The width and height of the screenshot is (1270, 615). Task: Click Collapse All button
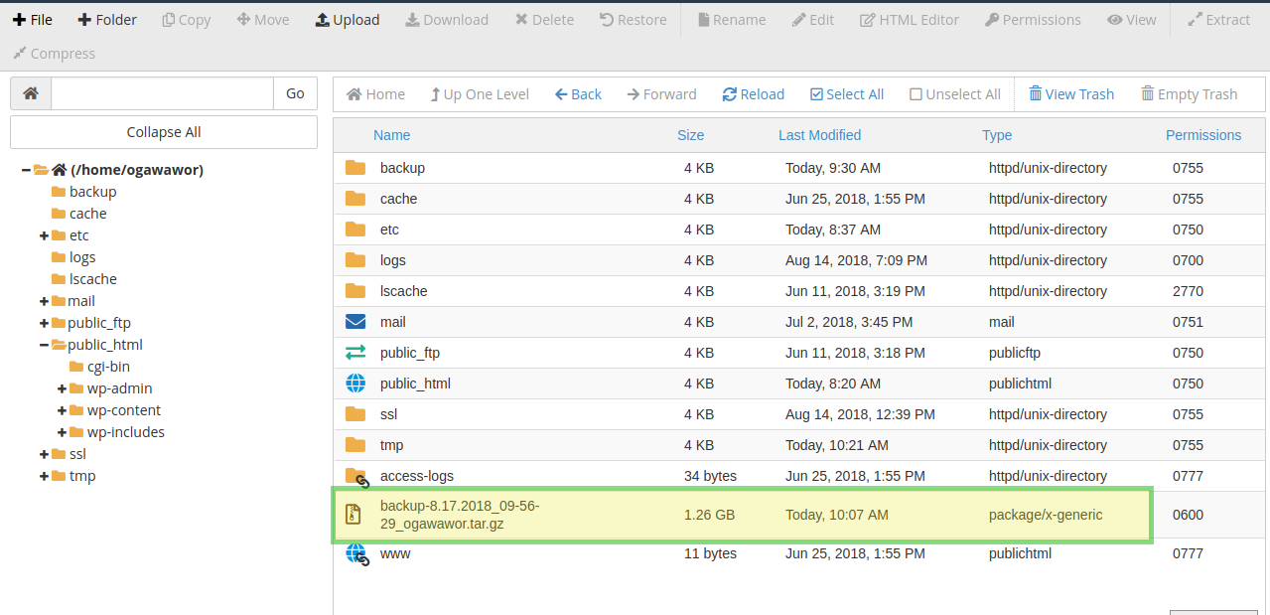point(164,132)
